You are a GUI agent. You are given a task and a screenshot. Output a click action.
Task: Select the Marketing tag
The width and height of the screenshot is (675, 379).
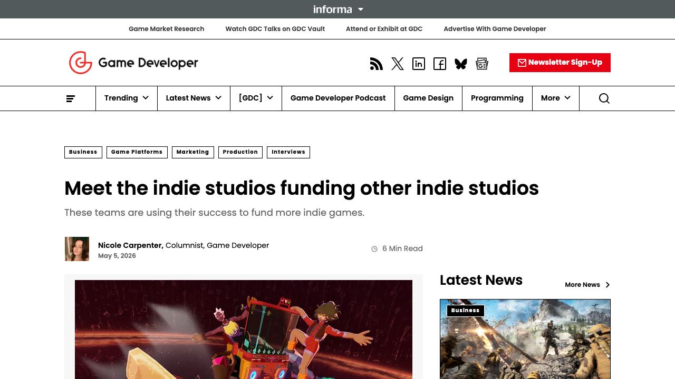(x=193, y=152)
